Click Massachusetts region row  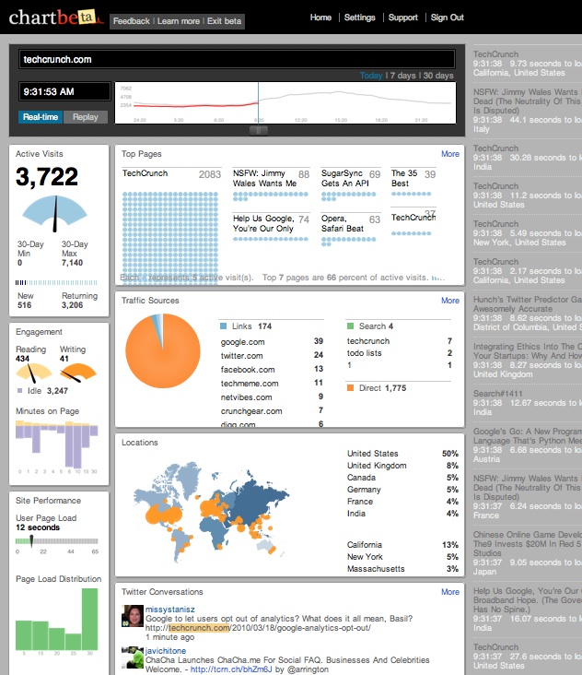tap(402, 569)
